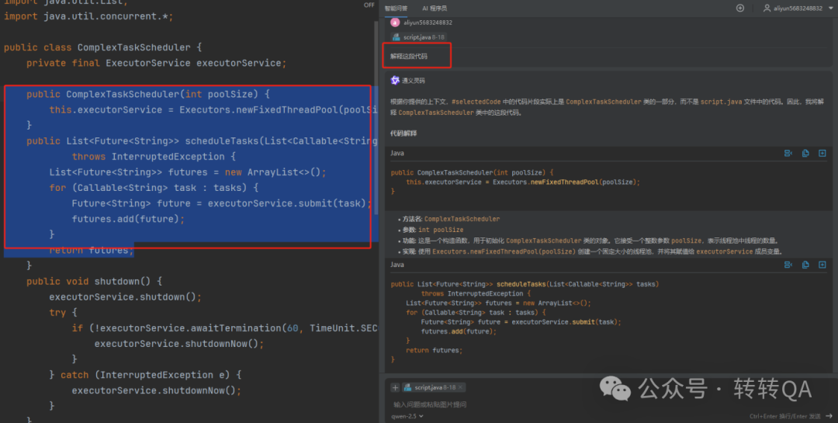Click the user profile icon in header
Image resolution: width=838 pixels, height=423 pixels.
click(x=767, y=8)
